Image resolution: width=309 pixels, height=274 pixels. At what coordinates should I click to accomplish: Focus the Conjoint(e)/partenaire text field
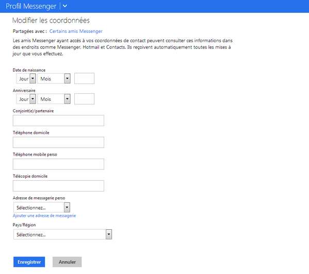(58, 121)
